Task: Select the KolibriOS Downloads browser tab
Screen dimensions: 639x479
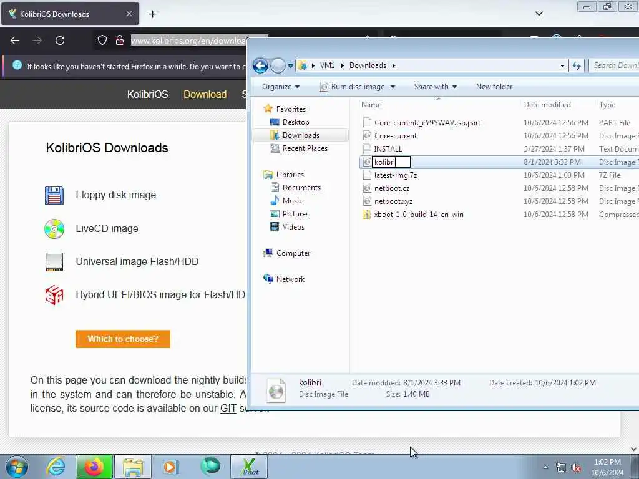Action: (70, 14)
